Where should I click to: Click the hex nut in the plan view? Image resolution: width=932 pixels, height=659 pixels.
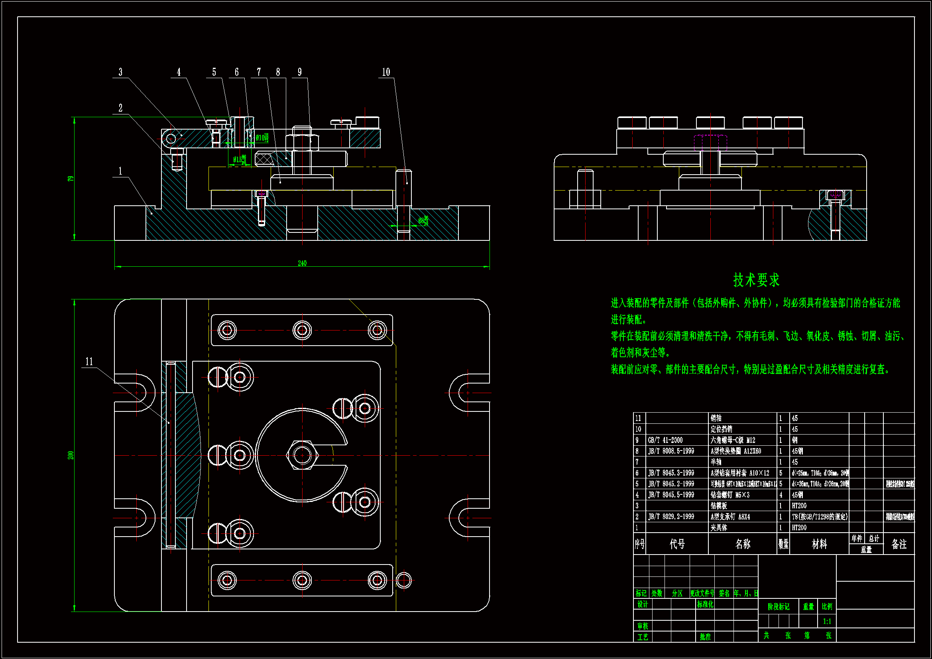click(x=302, y=455)
